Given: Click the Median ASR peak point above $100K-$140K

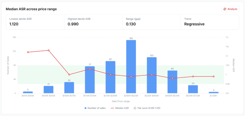Looking at the screenshot, I should tap(48, 50).
